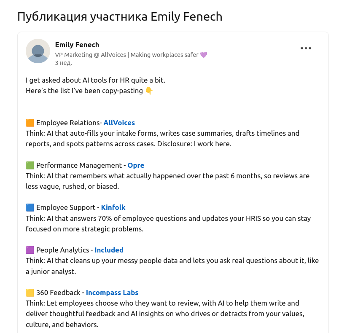Click the three-dot overflow menu on the post

pyautogui.click(x=306, y=48)
